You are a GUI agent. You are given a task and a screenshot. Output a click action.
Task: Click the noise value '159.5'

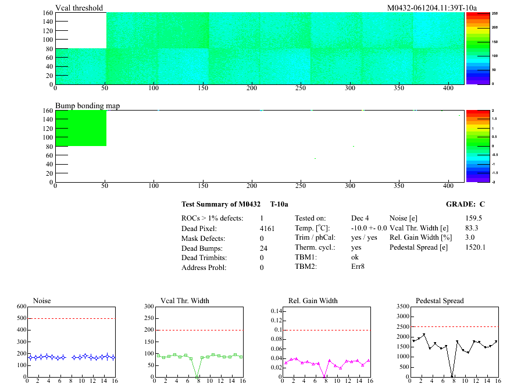[473, 218]
